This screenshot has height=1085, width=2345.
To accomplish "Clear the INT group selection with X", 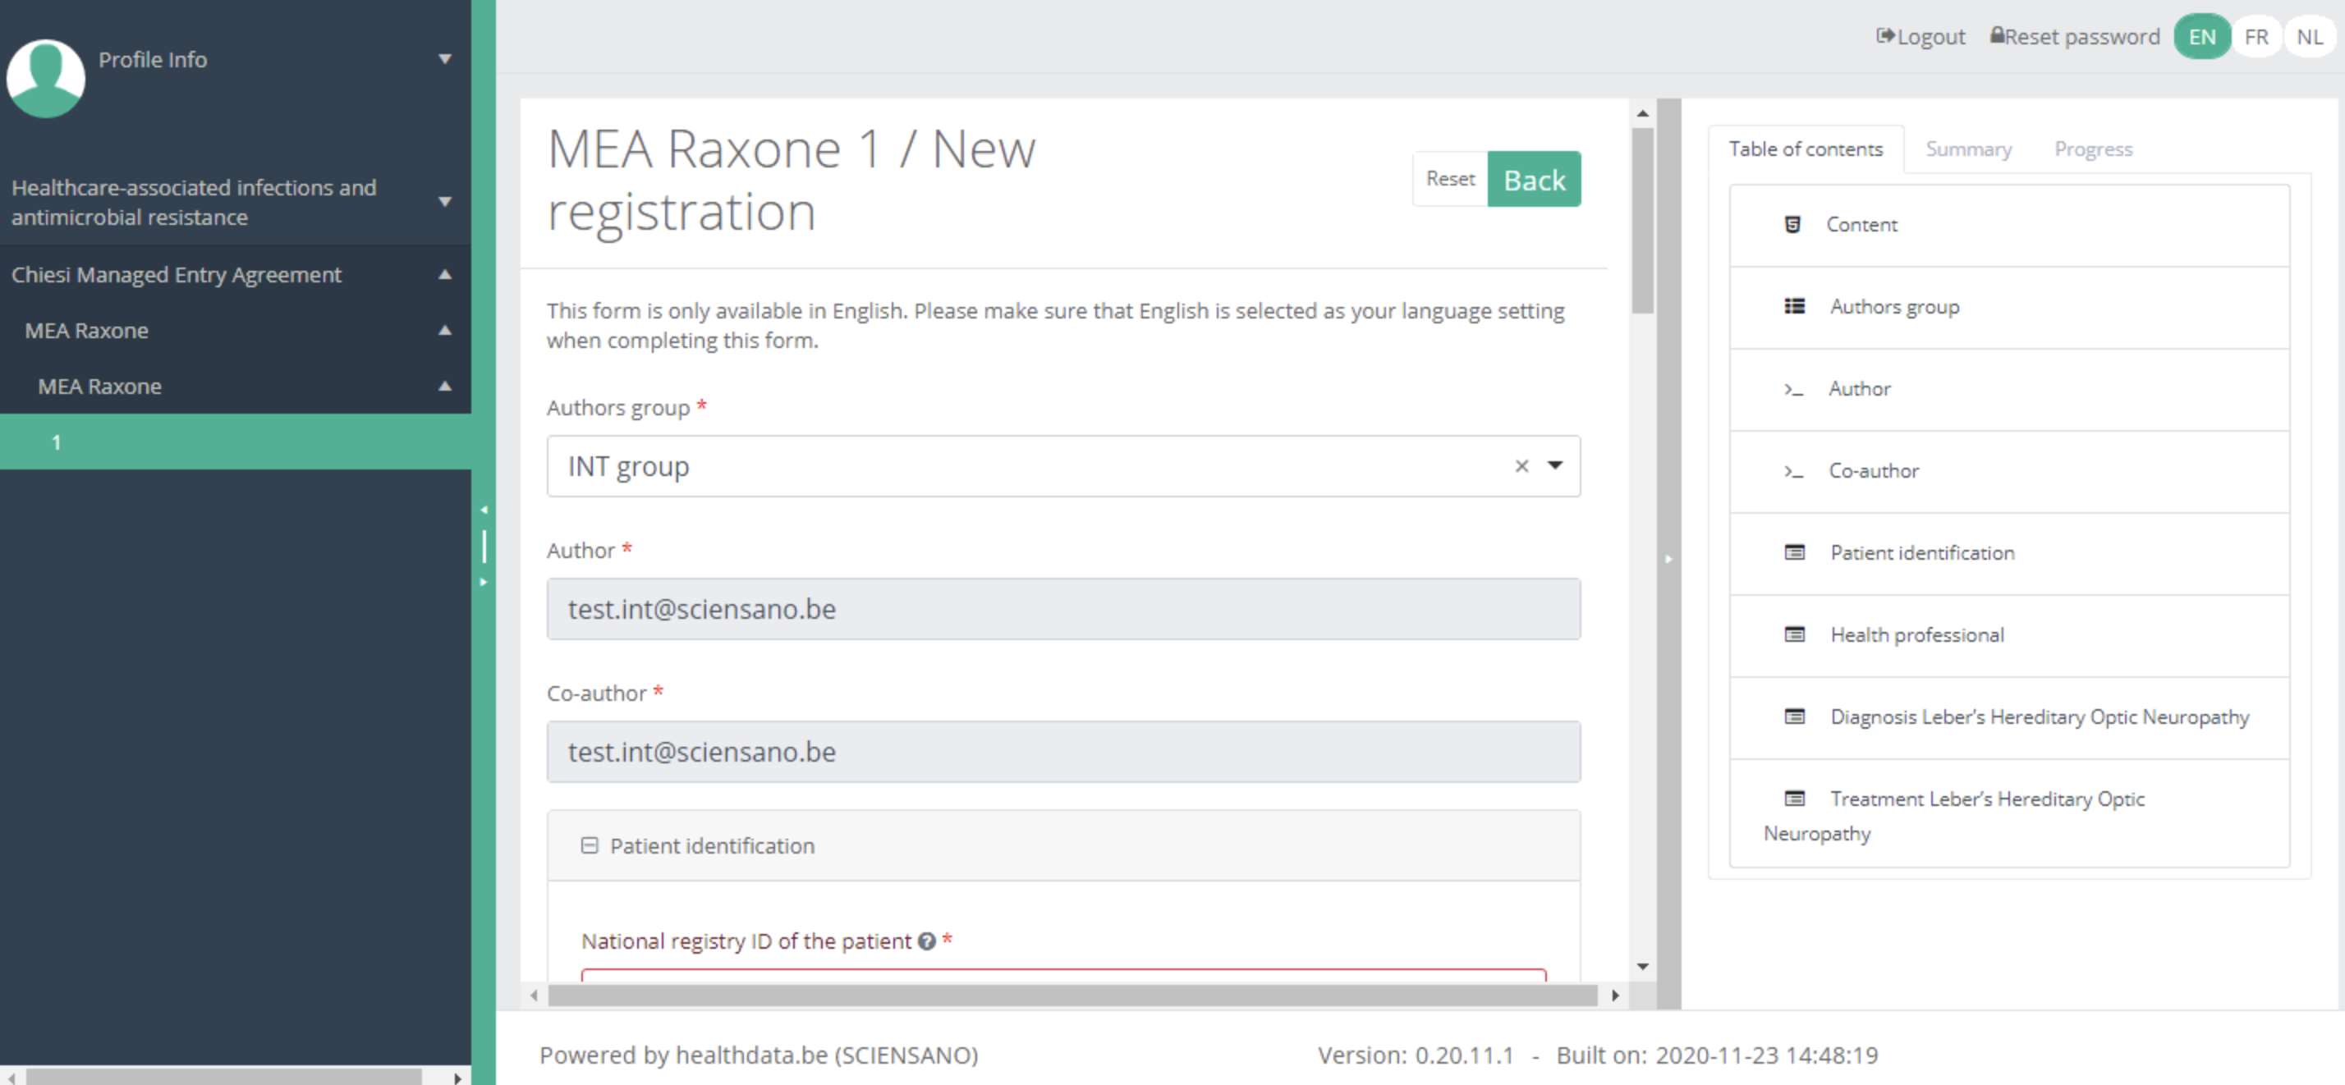I will [1521, 466].
